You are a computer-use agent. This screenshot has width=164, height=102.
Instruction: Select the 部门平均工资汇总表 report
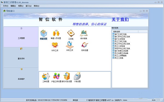coord(121,37)
